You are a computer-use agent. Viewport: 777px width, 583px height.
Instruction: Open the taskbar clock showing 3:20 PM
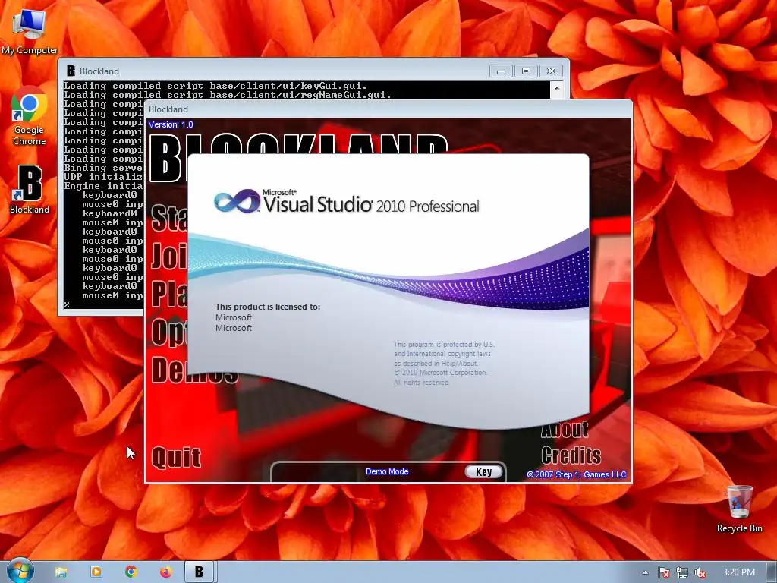coord(738,572)
